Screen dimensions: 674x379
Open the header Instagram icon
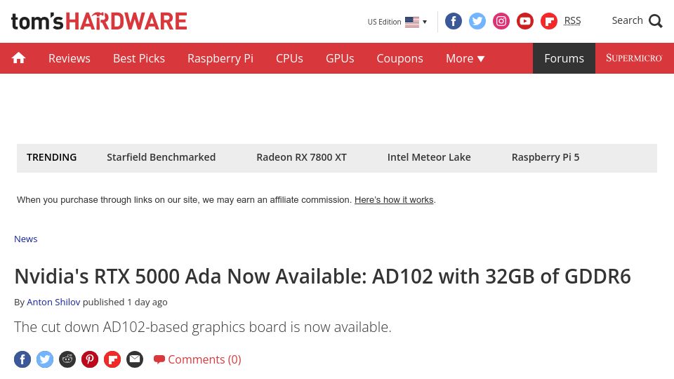501,21
